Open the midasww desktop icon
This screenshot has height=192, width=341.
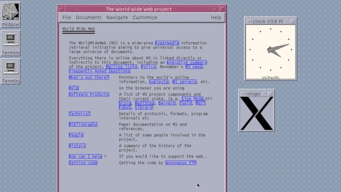(x=11, y=15)
